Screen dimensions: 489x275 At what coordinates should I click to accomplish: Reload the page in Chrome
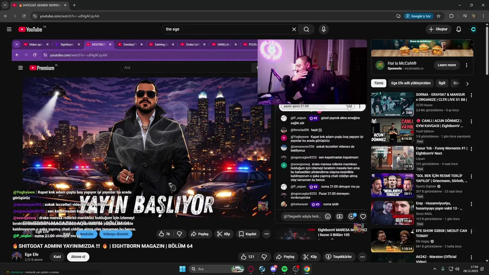click(x=24, y=16)
